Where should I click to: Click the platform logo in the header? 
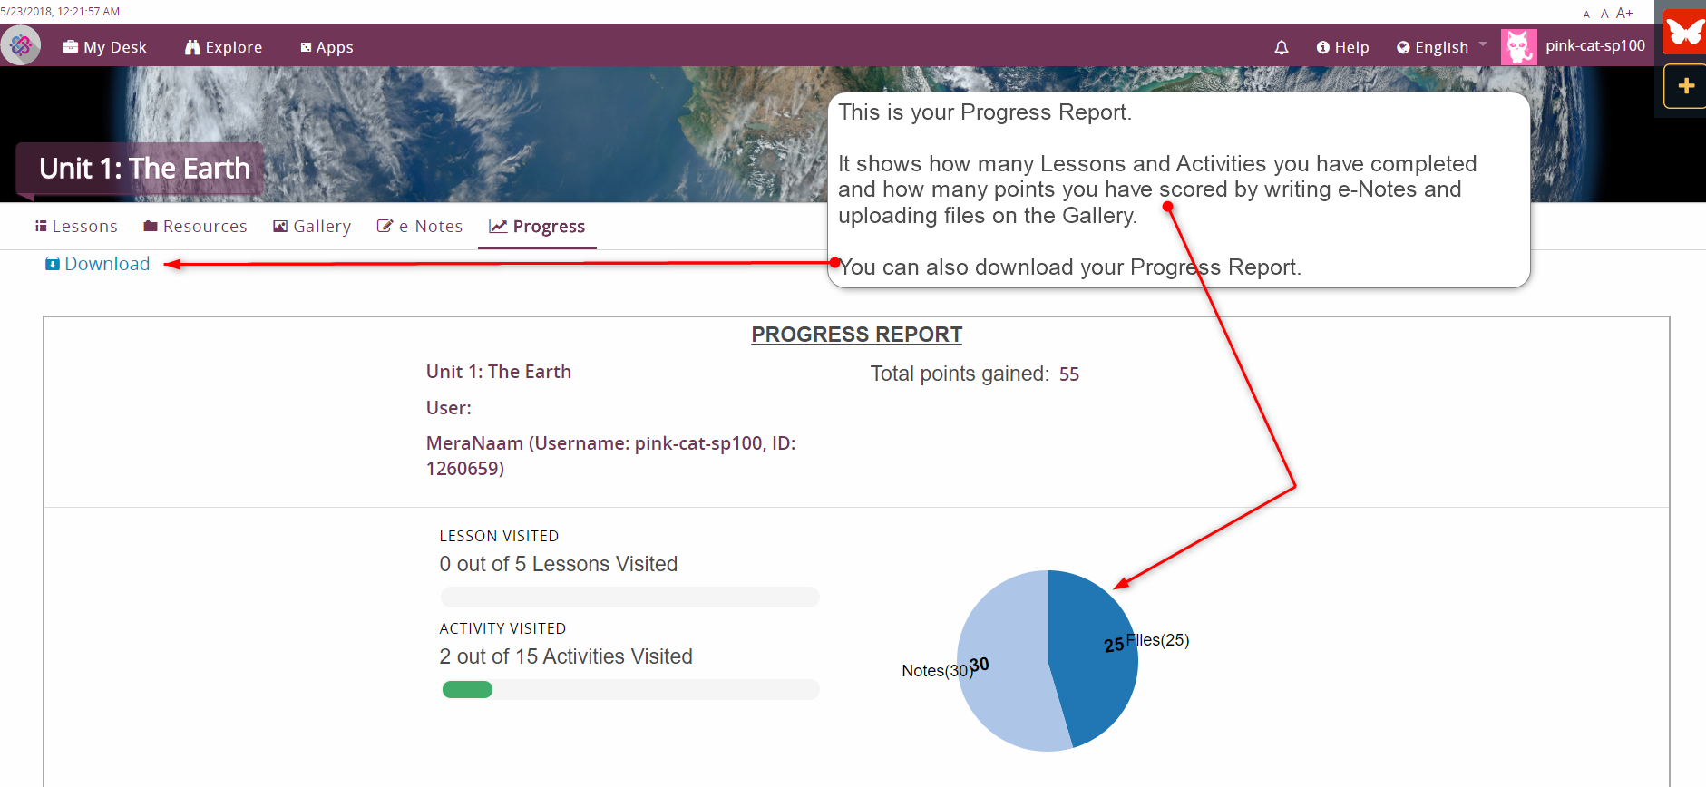[x=21, y=45]
